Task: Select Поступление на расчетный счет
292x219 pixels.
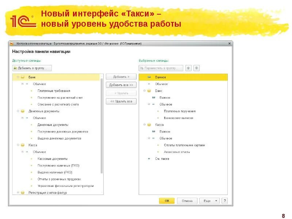Action: (60, 97)
